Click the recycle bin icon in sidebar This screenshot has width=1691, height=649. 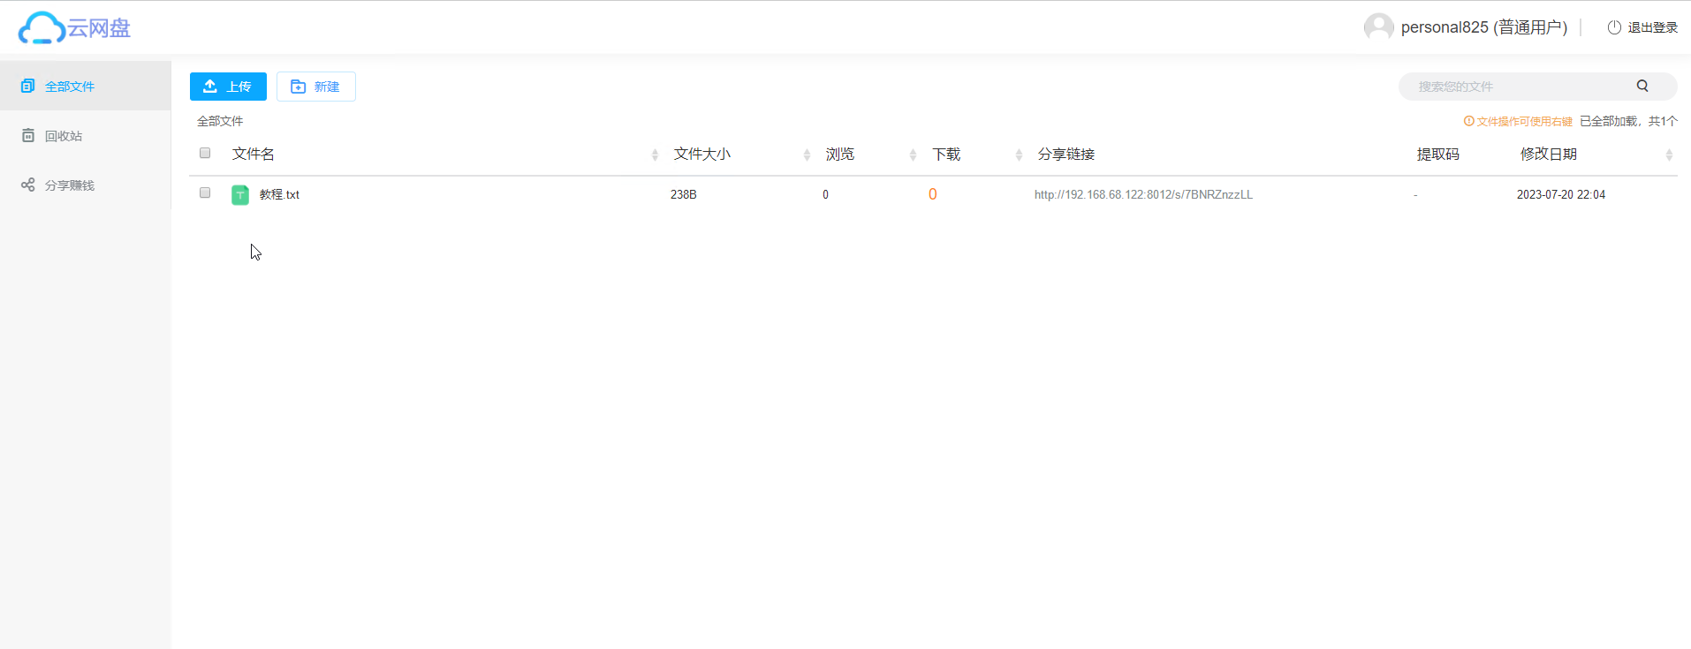tap(28, 135)
